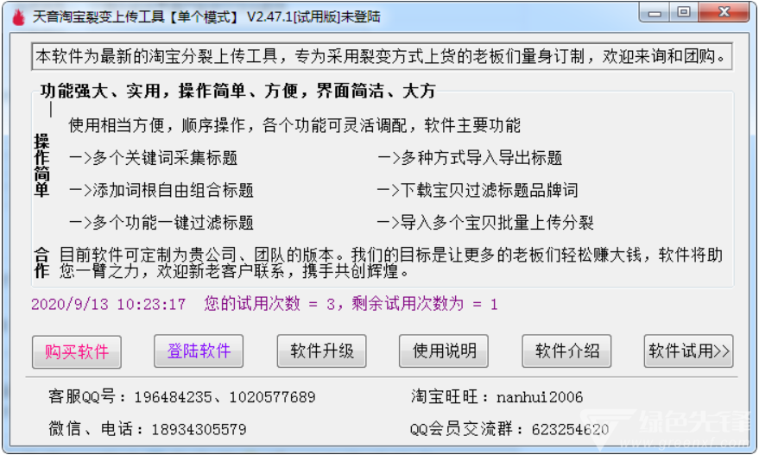759x455 pixels.
Task: Click the 多个功能一键过滤标题 feature text
Action: [x=161, y=223]
